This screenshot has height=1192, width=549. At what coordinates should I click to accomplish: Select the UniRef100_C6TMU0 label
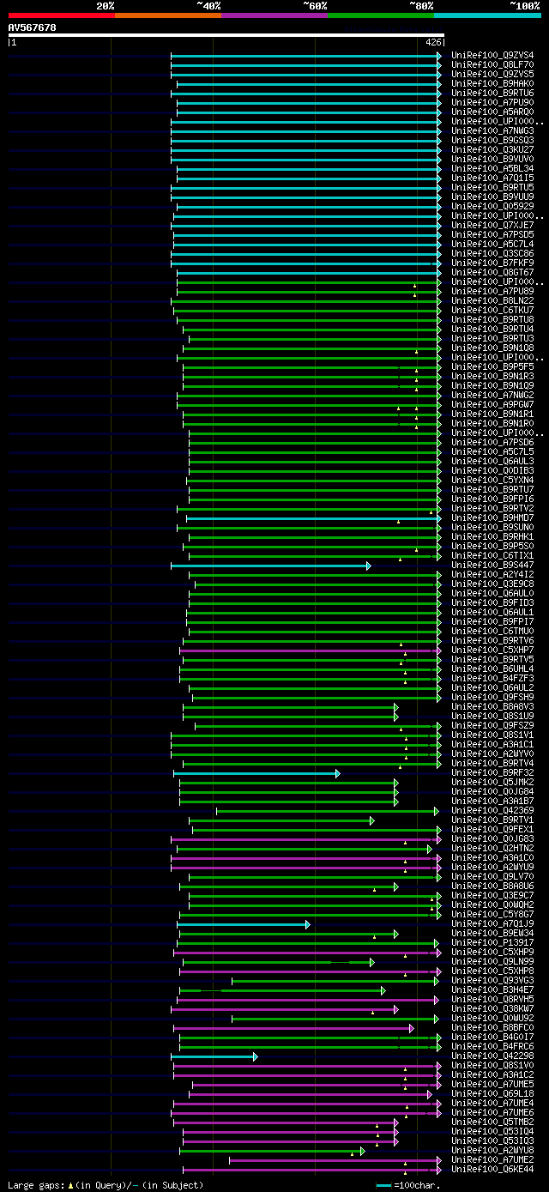point(493,631)
